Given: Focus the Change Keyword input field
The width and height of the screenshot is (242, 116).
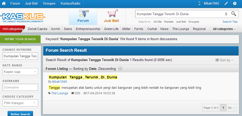Looking at the screenshot, I should point(20,56).
